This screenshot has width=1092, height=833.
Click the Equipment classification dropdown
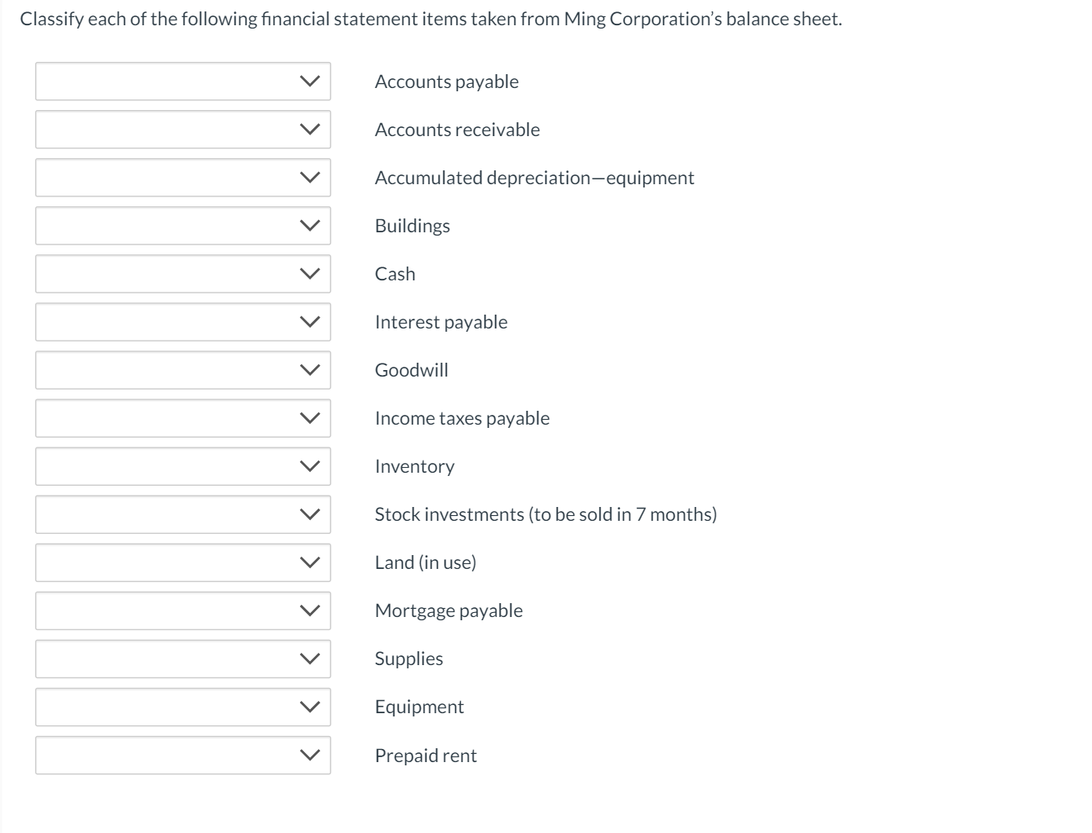183,707
